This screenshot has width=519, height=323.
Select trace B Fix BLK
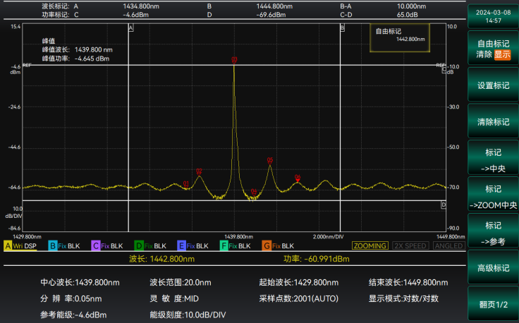tap(64, 246)
